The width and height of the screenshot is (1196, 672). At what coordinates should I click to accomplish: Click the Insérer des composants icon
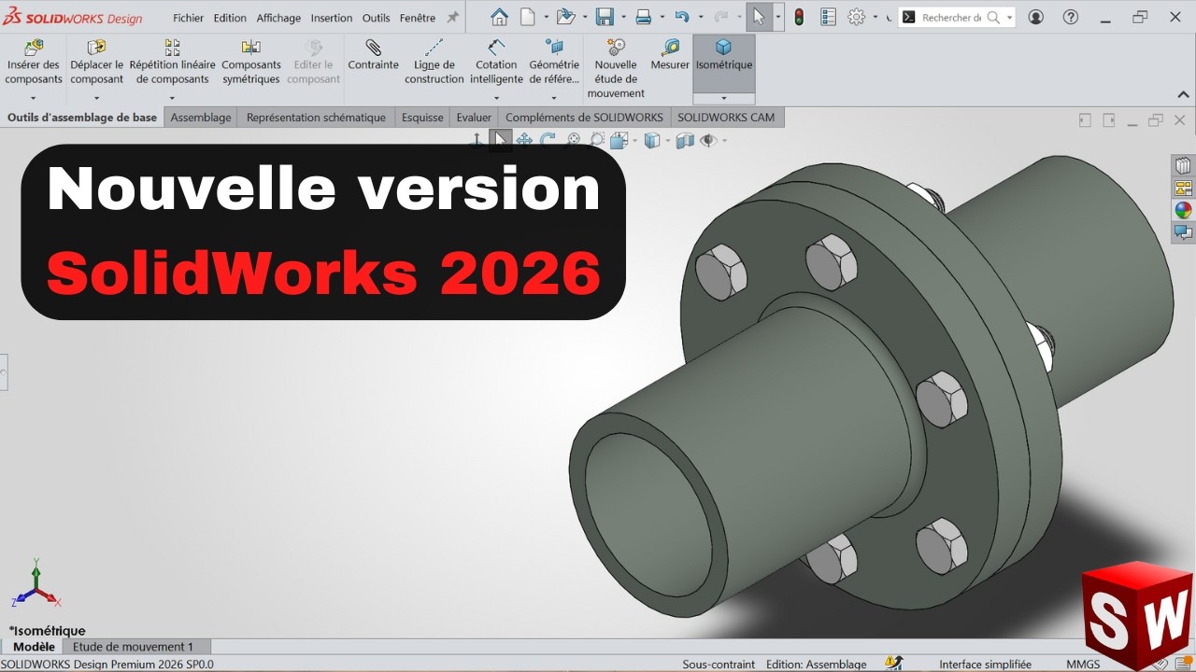(34, 47)
